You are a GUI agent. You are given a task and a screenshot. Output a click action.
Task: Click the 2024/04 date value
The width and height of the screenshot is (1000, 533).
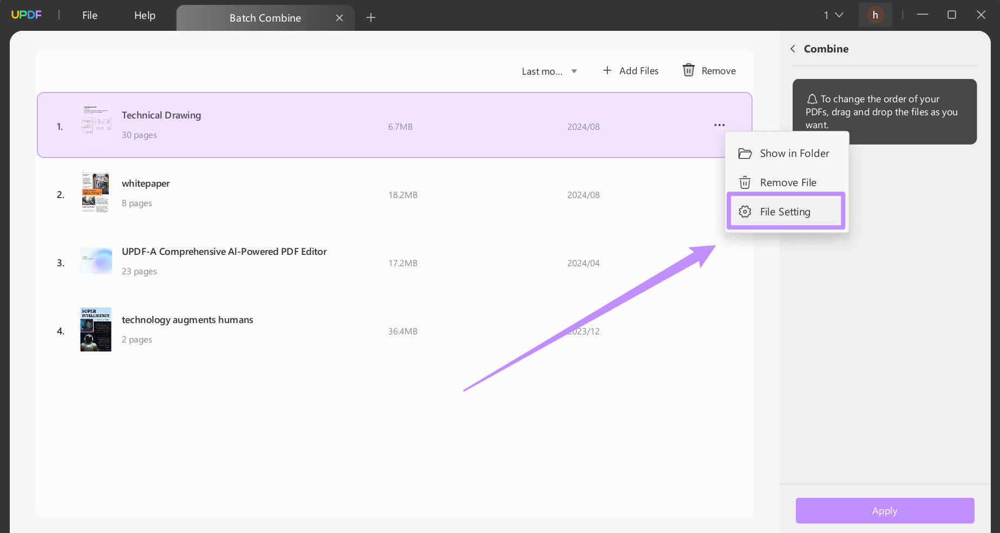tap(584, 264)
